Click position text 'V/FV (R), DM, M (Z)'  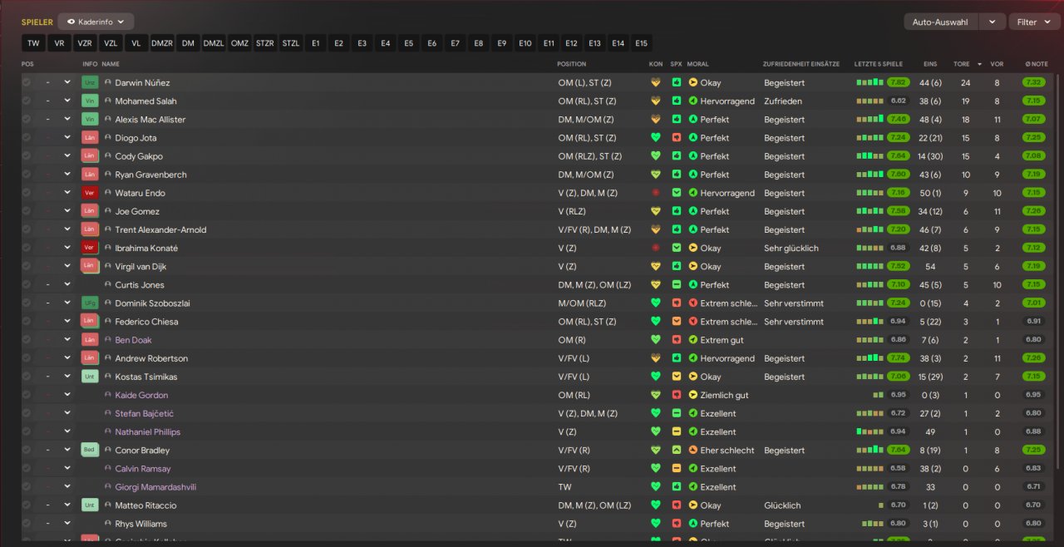pyautogui.click(x=594, y=229)
